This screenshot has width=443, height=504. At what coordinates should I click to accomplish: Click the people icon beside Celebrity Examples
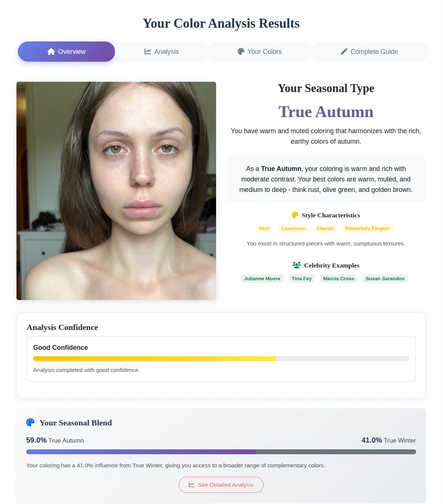[296, 265]
